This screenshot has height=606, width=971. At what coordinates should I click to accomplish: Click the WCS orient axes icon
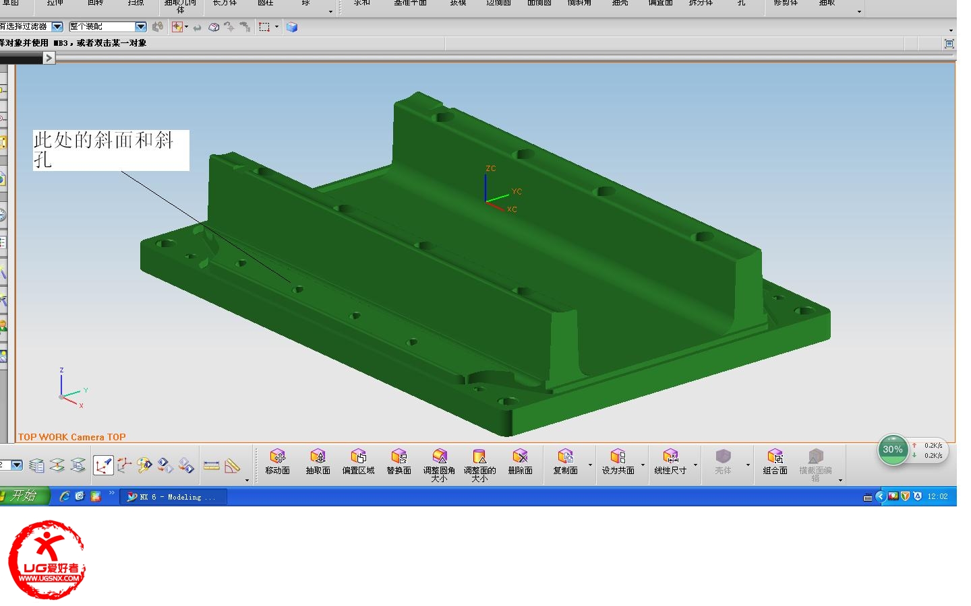point(124,465)
